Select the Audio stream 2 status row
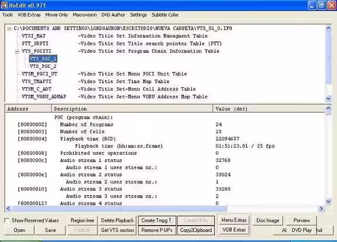Viewport: 337px width, 242px height. click(x=165, y=175)
